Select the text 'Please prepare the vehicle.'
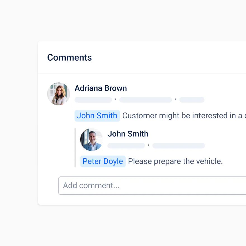Image resolution: width=246 pixels, height=246 pixels. pyautogui.click(x=175, y=161)
